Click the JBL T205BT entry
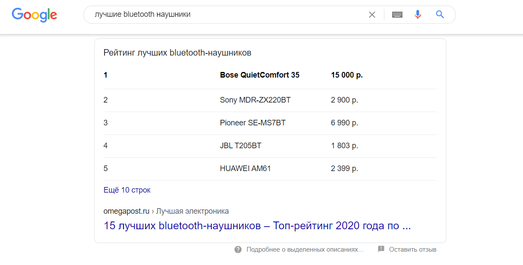 (x=240, y=146)
